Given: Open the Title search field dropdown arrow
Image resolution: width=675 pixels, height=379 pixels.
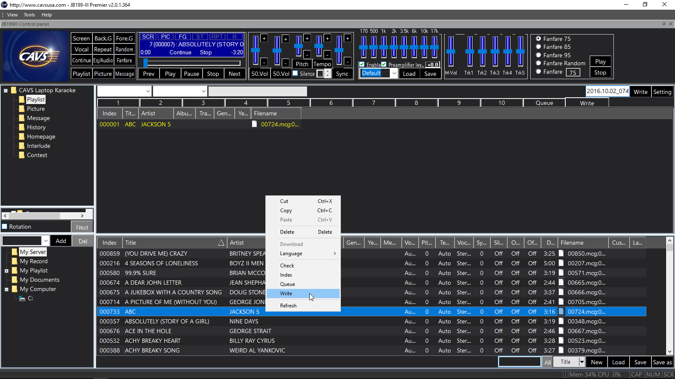Looking at the screenshot, I should (582, 362).
